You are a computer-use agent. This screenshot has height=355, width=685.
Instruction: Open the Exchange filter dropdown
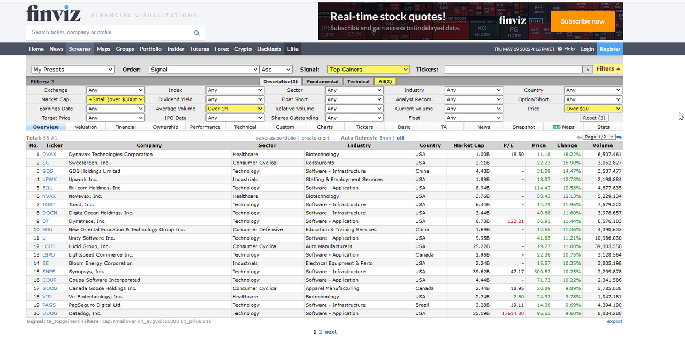pos(116,90)
